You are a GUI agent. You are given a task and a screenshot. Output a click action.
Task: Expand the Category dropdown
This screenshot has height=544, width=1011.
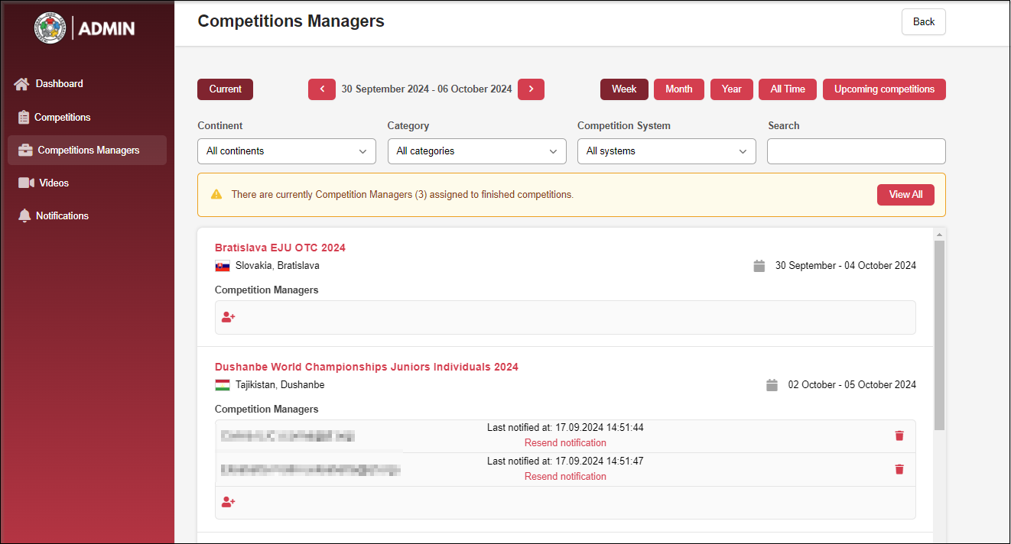click(476, 151)
